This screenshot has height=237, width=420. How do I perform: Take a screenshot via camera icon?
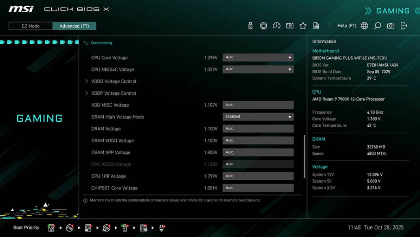coord(390,25)
